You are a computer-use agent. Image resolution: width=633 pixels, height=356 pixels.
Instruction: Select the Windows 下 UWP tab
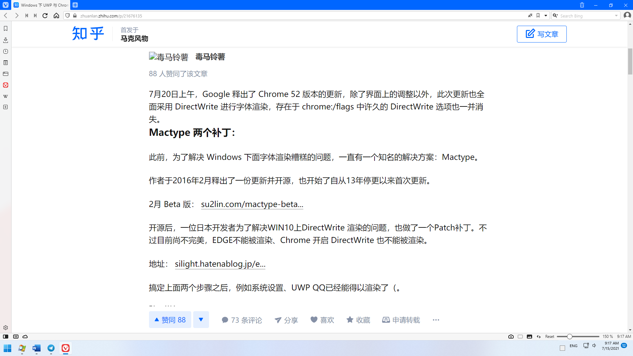point(41,5)
